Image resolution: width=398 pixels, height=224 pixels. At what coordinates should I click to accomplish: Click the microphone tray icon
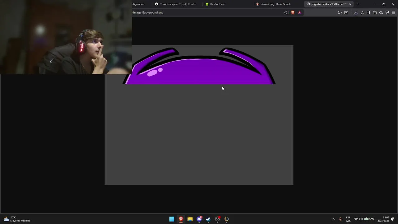point(340,219)
